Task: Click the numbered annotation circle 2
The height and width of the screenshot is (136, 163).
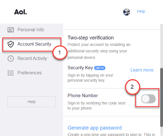Action: point(133,87)
